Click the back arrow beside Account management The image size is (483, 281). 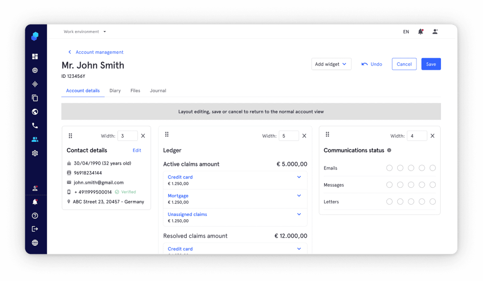coord(70,52)
